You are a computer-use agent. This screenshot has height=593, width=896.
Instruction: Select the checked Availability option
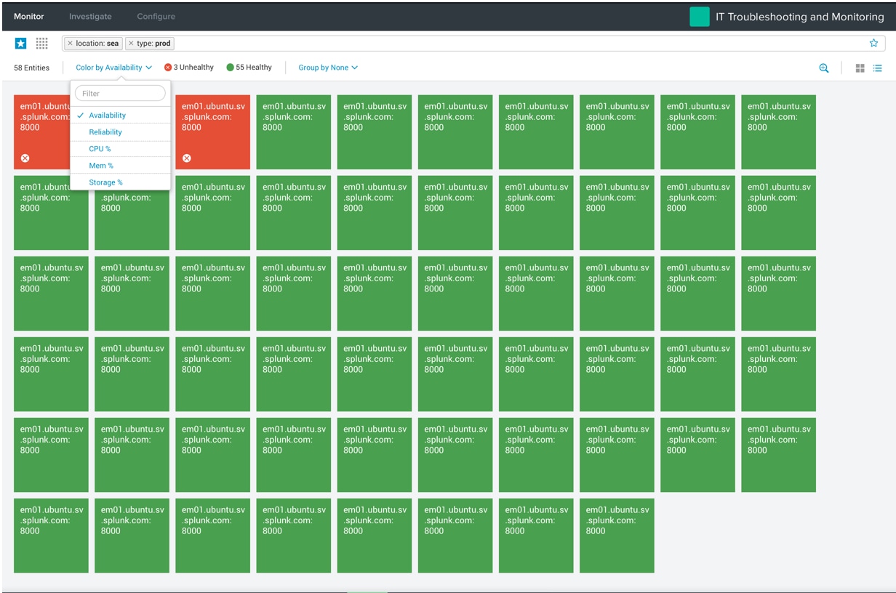pyautogui.click(x=121, y=116)
